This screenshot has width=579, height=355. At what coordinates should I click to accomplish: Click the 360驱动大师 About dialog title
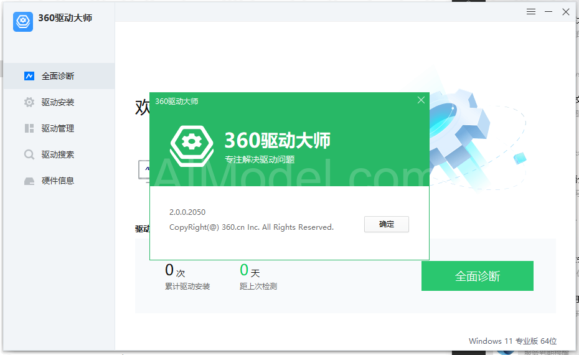pos(177,102)
